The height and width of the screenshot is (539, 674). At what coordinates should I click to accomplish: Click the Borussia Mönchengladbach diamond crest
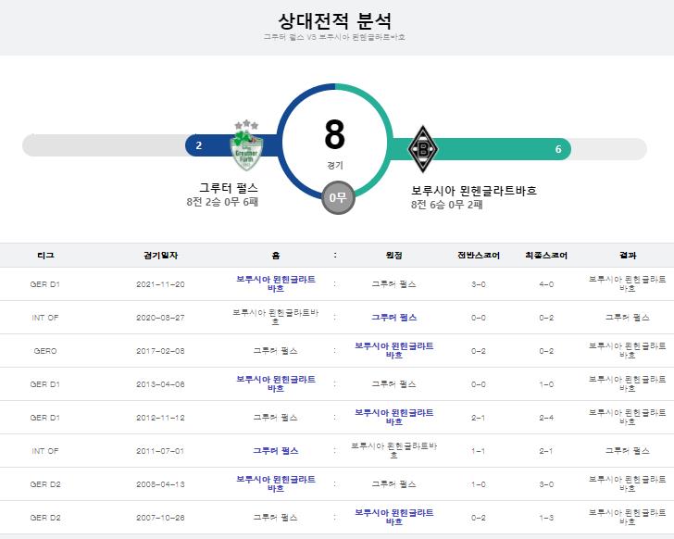[423, 149]
